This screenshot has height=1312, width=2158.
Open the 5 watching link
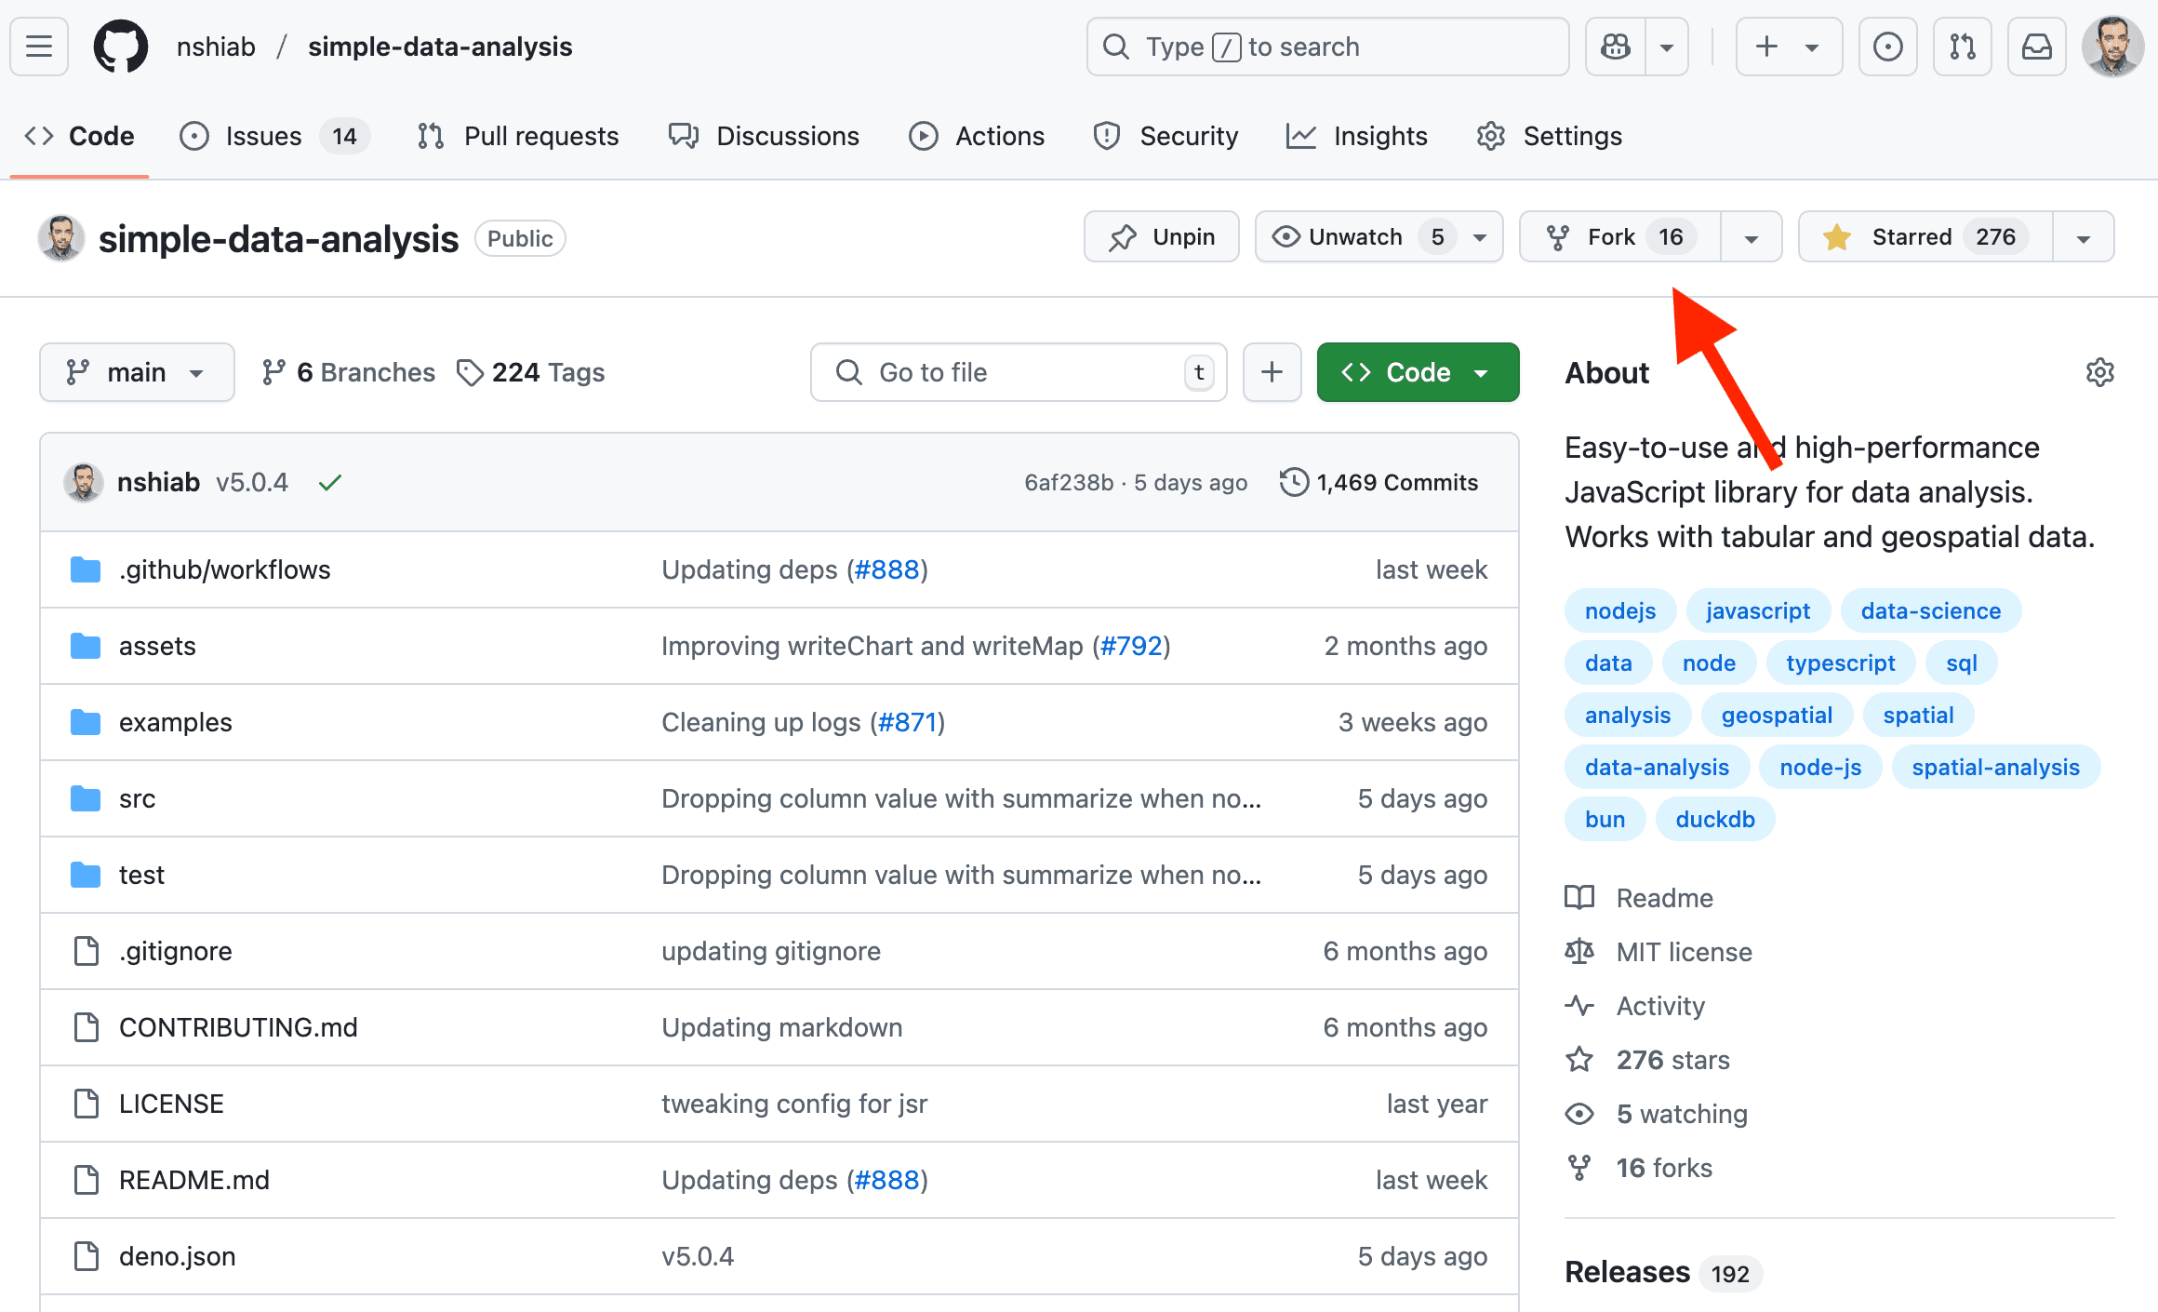point(1657,1114)
